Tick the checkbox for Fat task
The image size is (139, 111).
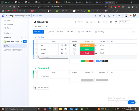coord(36,46)
